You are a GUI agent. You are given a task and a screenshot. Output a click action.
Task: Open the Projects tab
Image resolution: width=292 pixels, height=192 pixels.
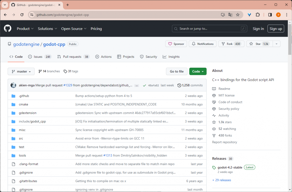(126, 57)
